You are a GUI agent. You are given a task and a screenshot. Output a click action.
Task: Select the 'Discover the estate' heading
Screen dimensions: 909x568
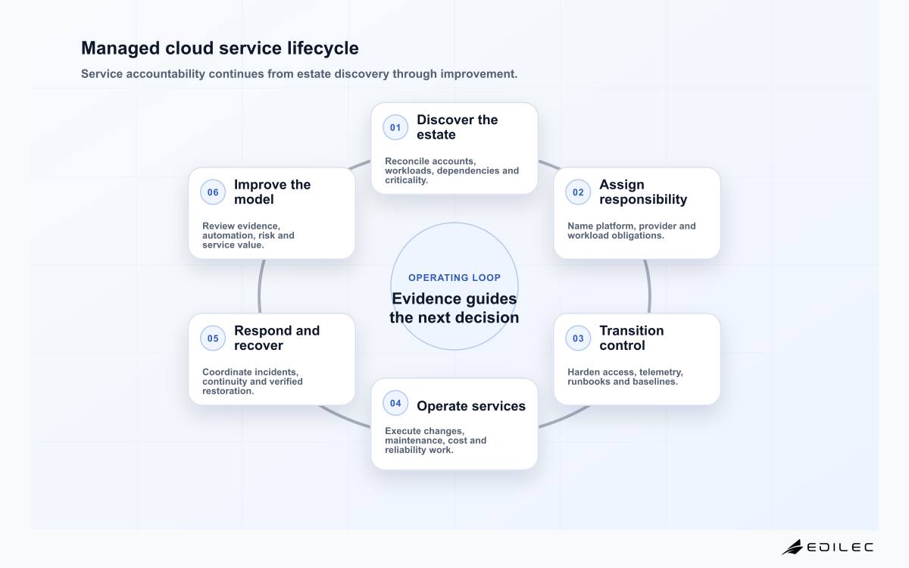tap(458, 127)
